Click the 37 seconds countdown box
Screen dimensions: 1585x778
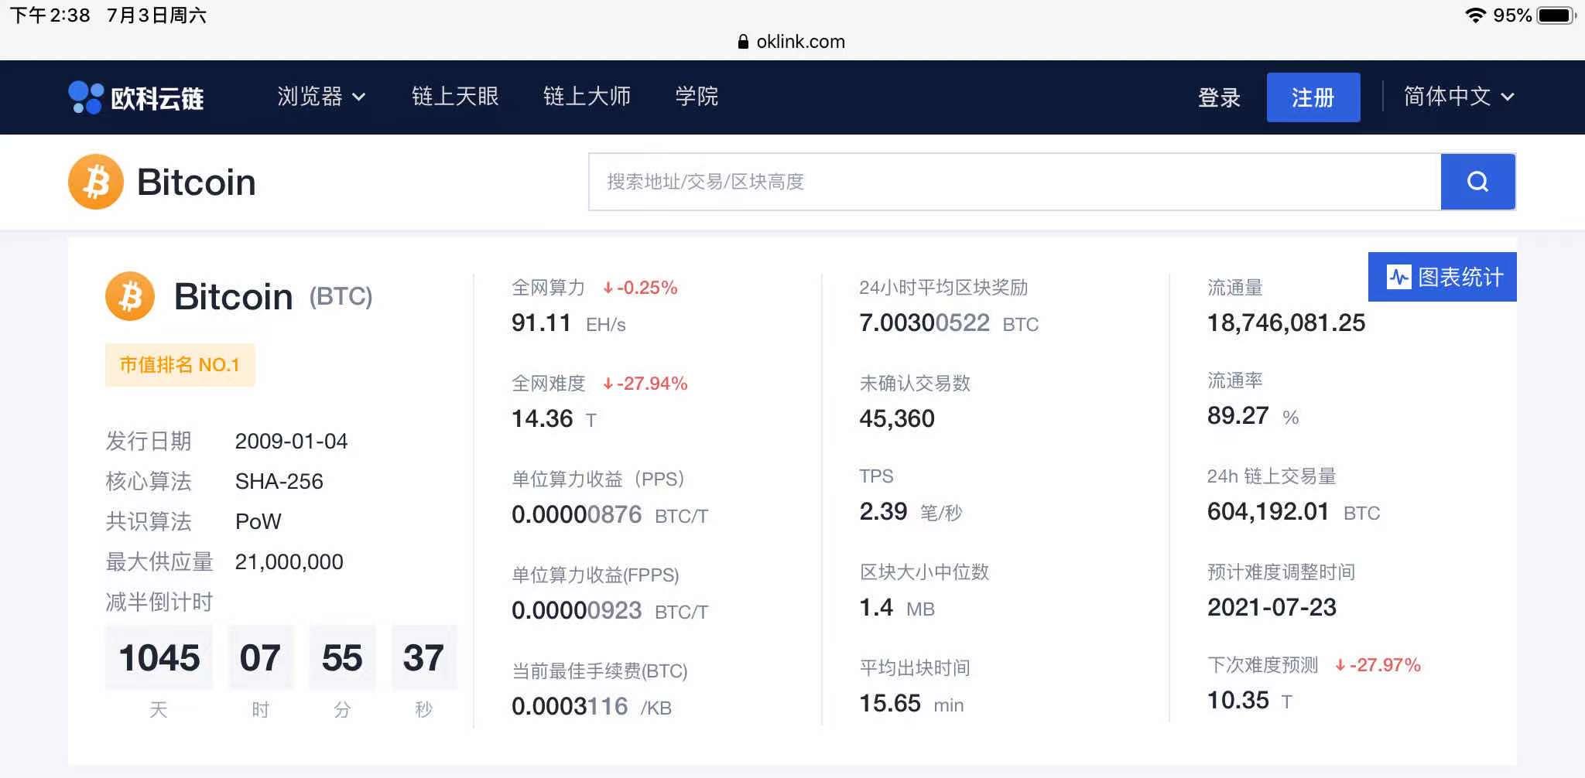point(423,657)
